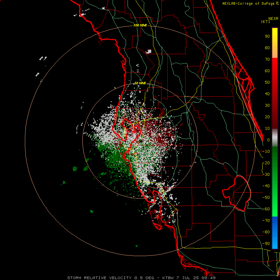Pick the blue bottom segment of the color bar
This screenshot has width=280, height=280.
[275, 232]
